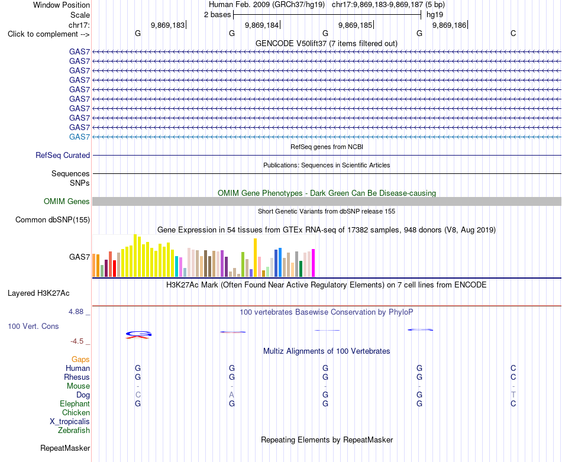Select the Zebrafish alignment row label
Viewport: 562px width, 462px height.
click(x=74, y=431)
